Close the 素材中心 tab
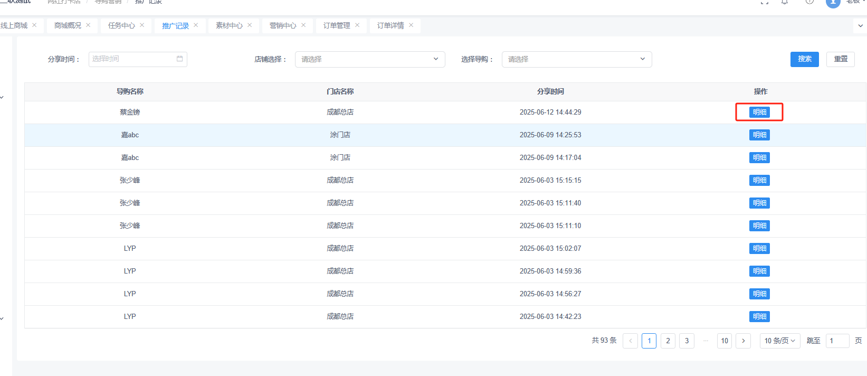867x376 pixels. click(x=250, y=25)
